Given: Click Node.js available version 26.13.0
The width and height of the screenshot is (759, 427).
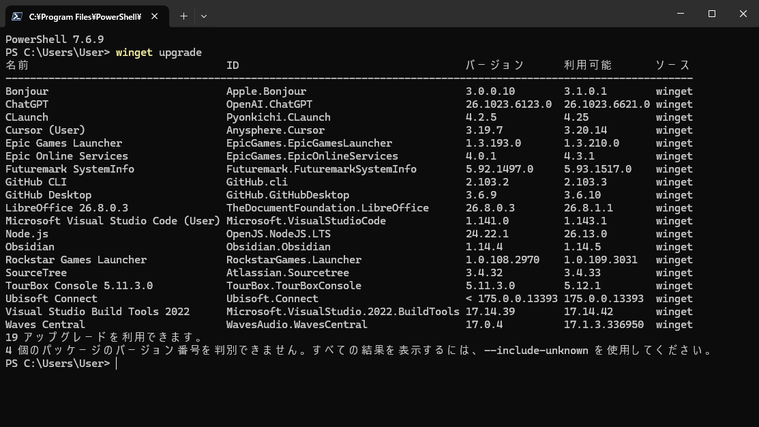Looking at the screenshot, I should click(x=585, y=234).
